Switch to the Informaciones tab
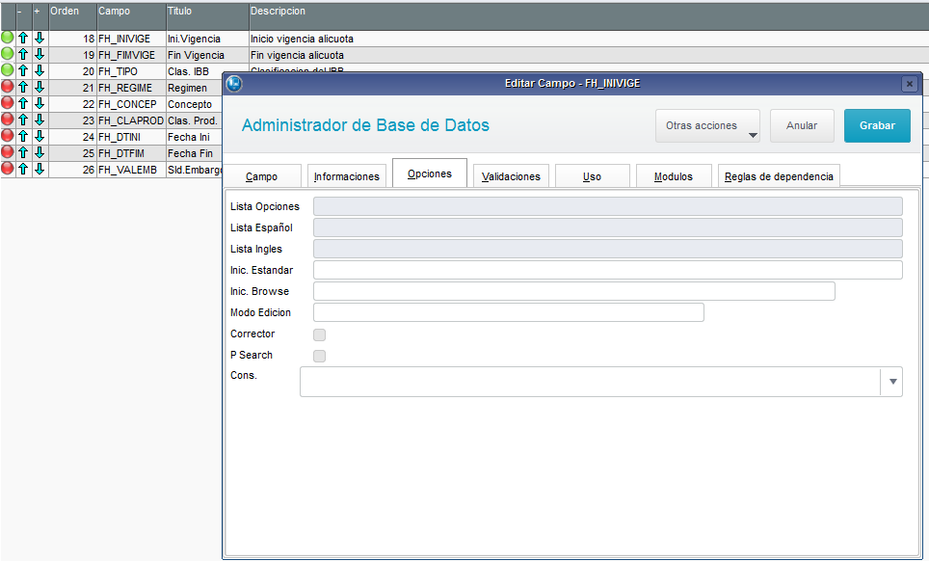This screenshot has width=929, height=561. tap(347, 176)
